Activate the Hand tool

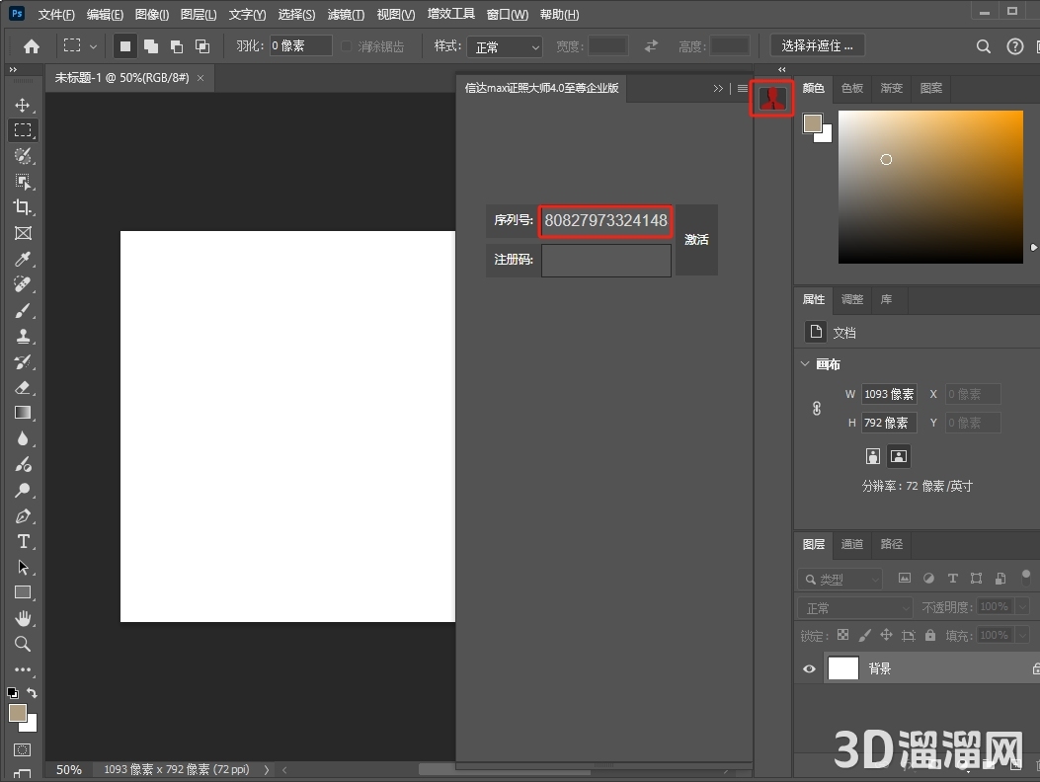coord(23,618)
